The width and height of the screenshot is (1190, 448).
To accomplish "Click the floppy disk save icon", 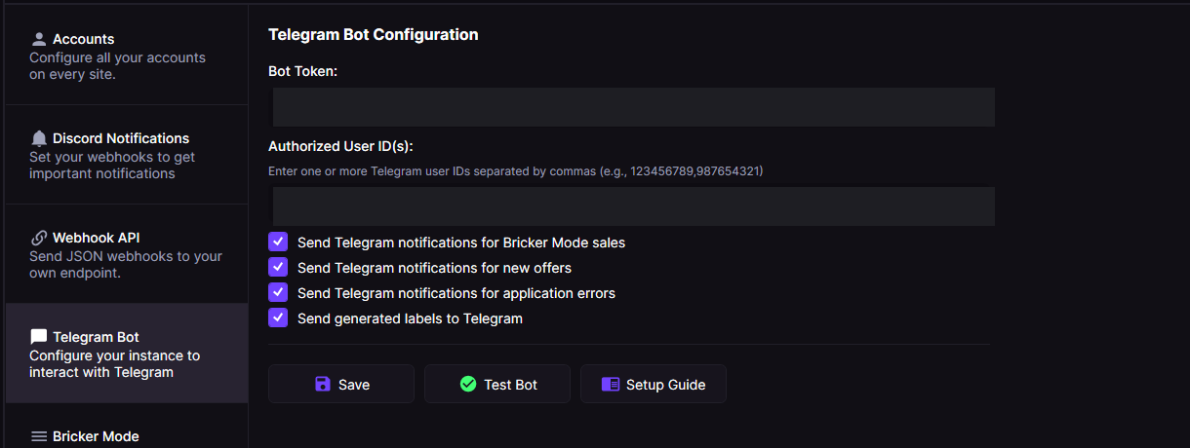I will 323,384.
